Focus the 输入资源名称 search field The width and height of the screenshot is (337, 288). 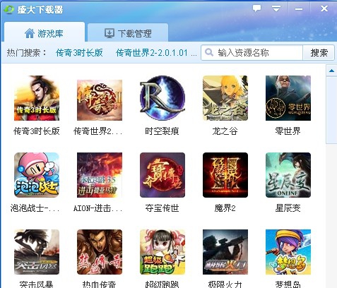click(252, 53)
